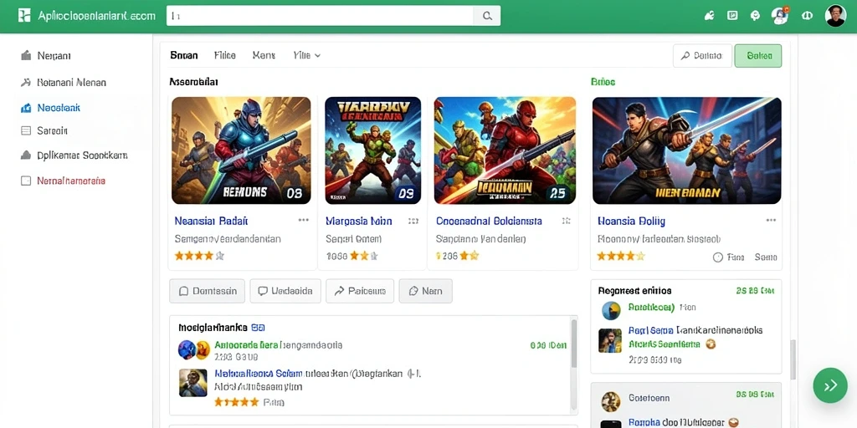The height and width of the screenshot is (428, 857).
Task: Switch to the Kens tab
Action: coord(264,55)
